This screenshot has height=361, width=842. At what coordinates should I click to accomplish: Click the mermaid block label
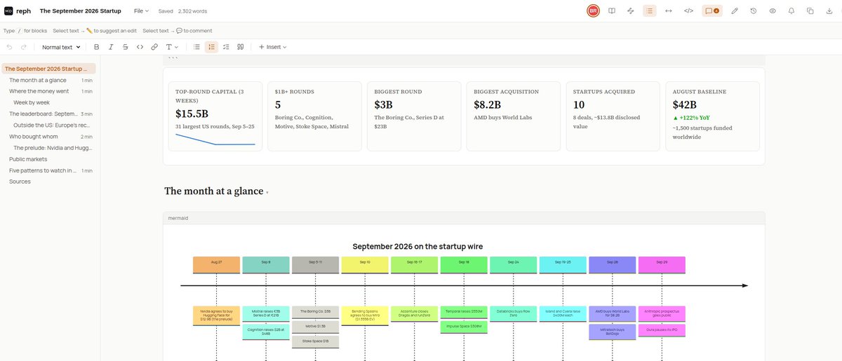[x=178, y=218]
